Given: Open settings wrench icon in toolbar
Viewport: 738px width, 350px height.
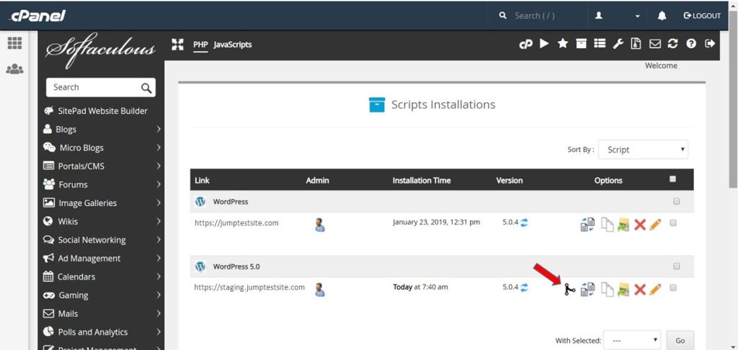Looking at the screenshot, I should [x=618, y=44].
